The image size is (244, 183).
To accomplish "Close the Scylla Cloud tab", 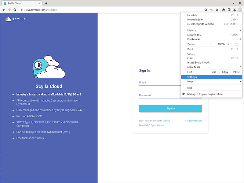I will coord(40,3).
